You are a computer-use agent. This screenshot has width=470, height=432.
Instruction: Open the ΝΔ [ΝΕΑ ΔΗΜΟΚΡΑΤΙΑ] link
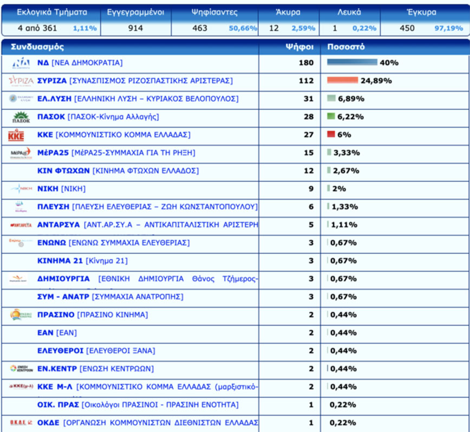[80, 63]
